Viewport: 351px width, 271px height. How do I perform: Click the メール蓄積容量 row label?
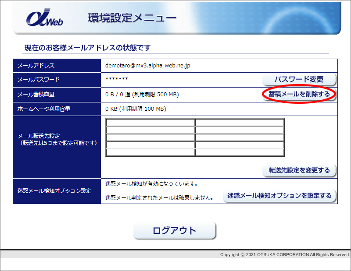coord(36,95)
